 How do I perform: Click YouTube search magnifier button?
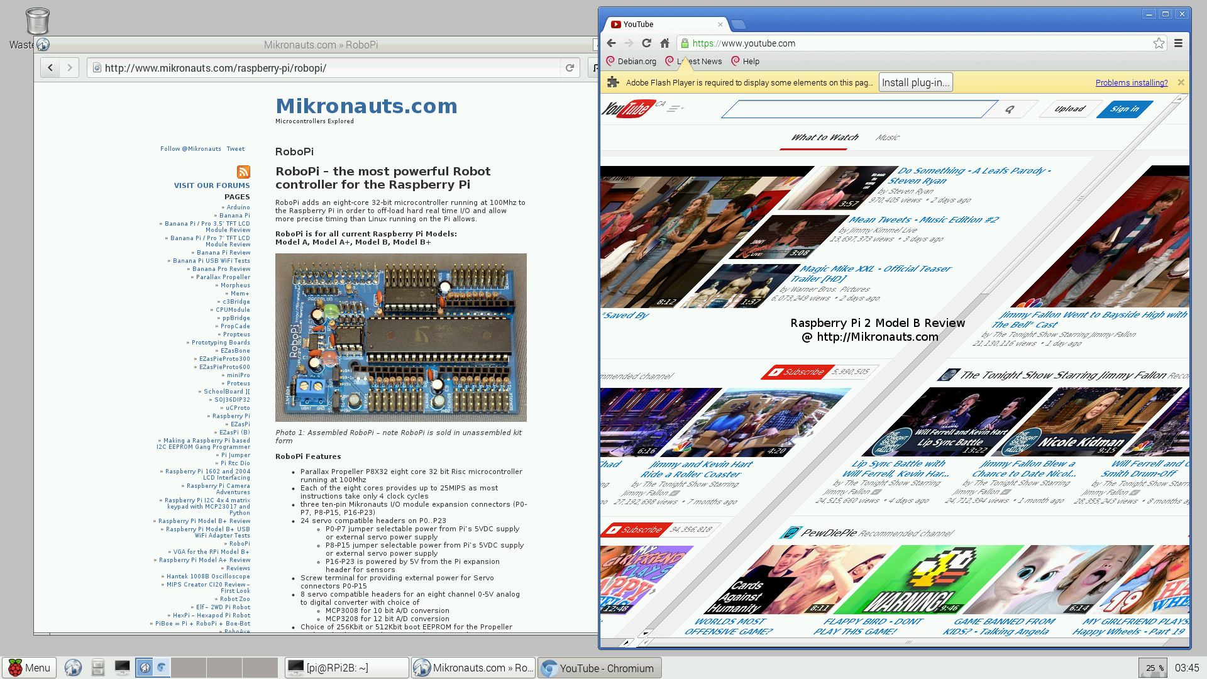tap(1010, 109)
